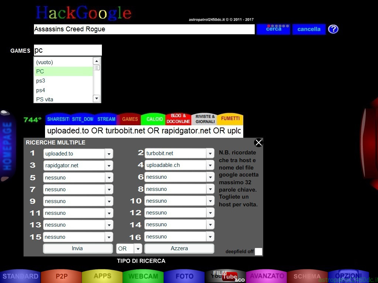Click the green 744° counter

32,120
